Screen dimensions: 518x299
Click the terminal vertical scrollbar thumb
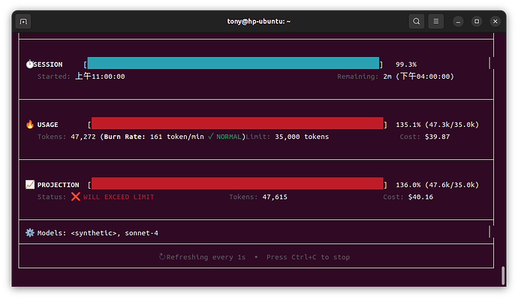point(503,275)
